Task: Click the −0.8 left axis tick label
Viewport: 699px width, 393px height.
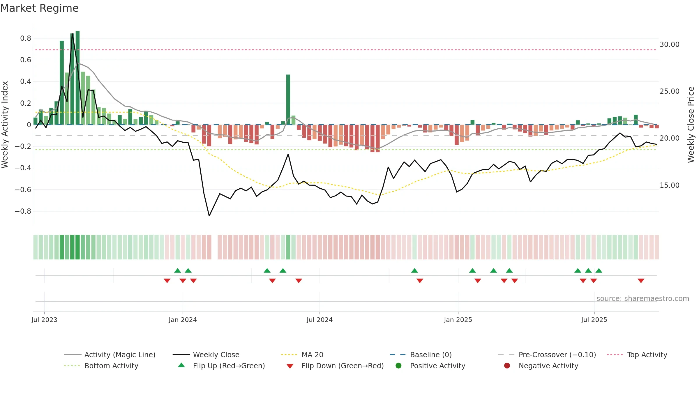Action: (x=23, y=211)
